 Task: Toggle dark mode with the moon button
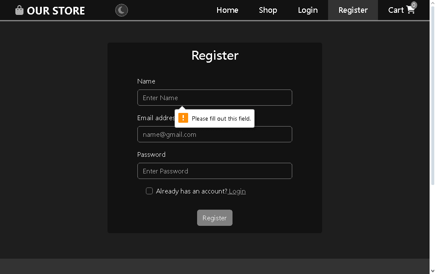coord(122,10)
